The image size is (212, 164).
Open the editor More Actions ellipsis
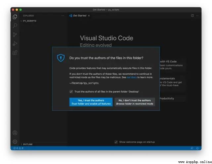[197, 16]
